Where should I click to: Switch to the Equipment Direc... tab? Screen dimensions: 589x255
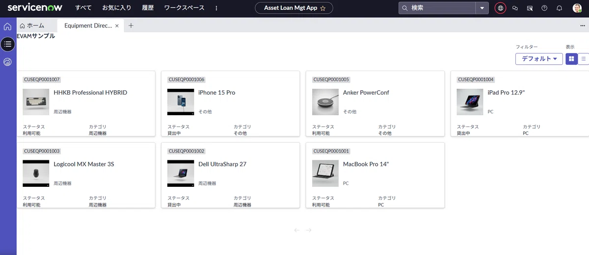click(88, 25)
